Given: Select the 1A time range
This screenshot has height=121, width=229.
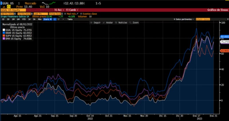Looking at the screenshot, I should (x=29, y=19).
